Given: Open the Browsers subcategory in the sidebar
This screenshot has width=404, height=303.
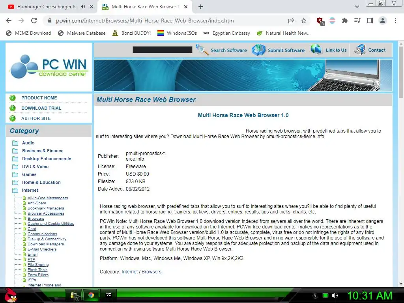Looking at the screenshot, I should click(x=36, y=219).
